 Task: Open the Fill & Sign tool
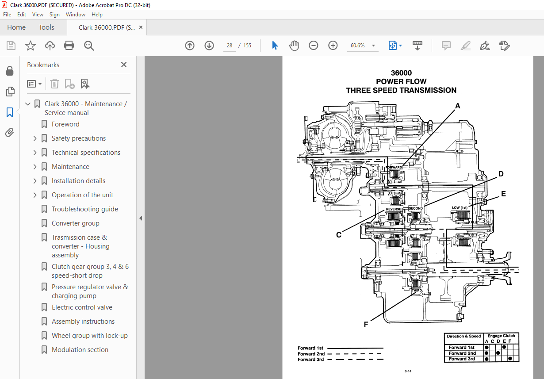point(485,46)
